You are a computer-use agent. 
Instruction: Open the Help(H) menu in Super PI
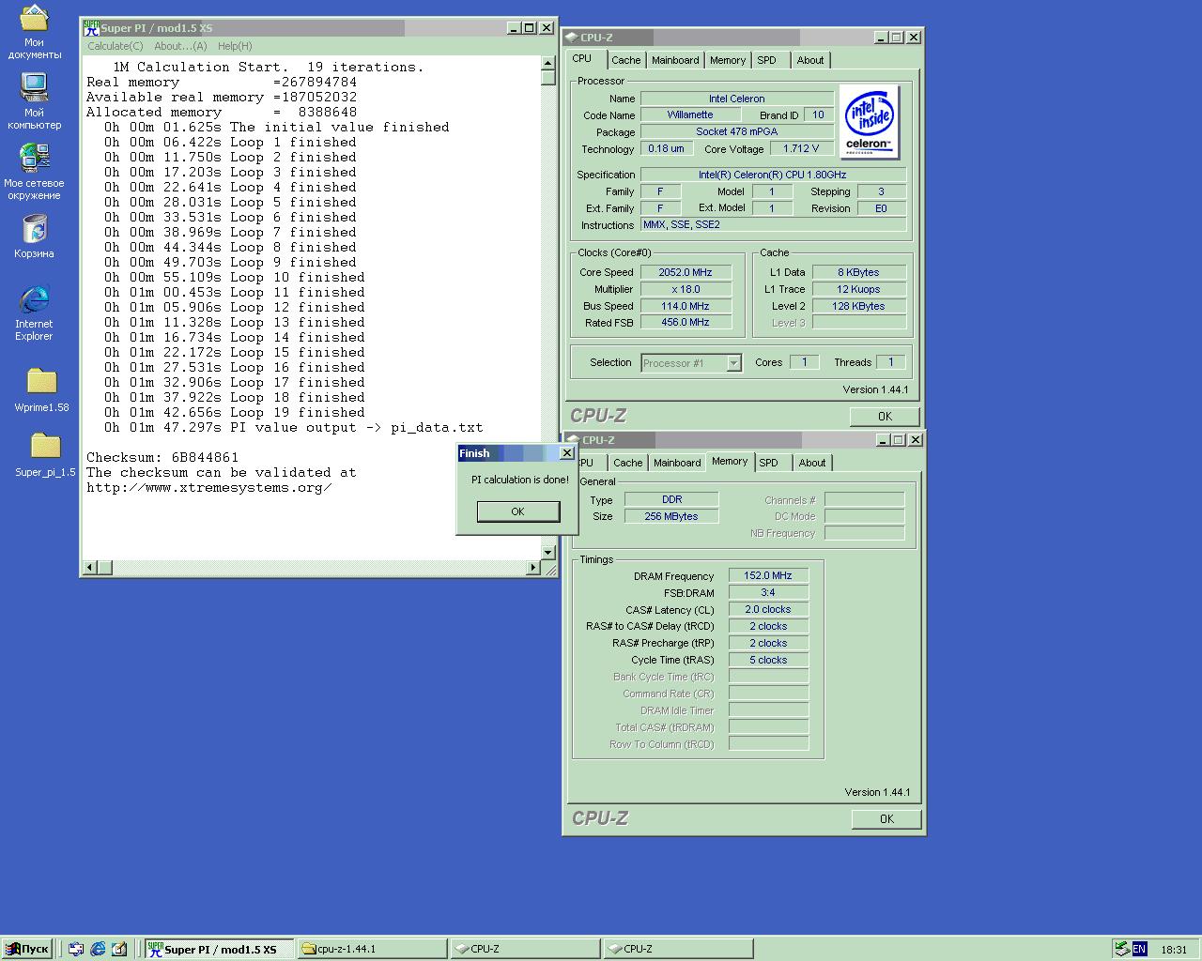(235, 46)
